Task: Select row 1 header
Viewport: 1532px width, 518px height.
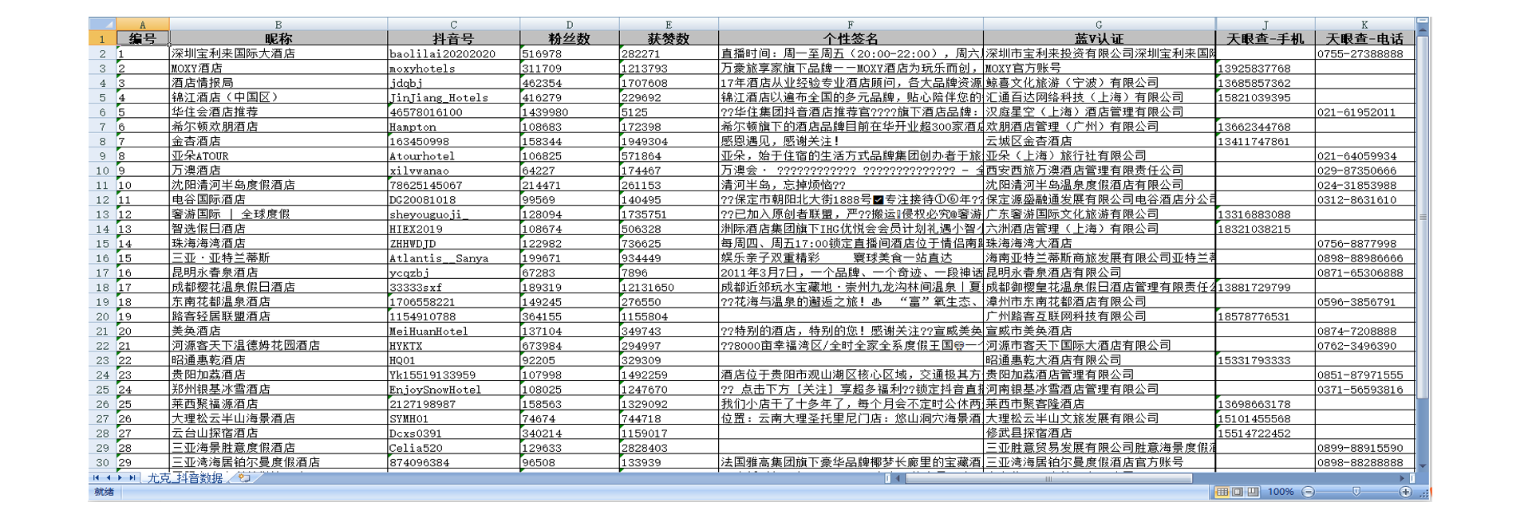Action: click(102, 38)
